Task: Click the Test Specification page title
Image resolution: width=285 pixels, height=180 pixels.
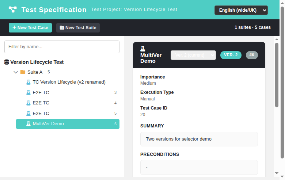Action: [x=54, y=10]
